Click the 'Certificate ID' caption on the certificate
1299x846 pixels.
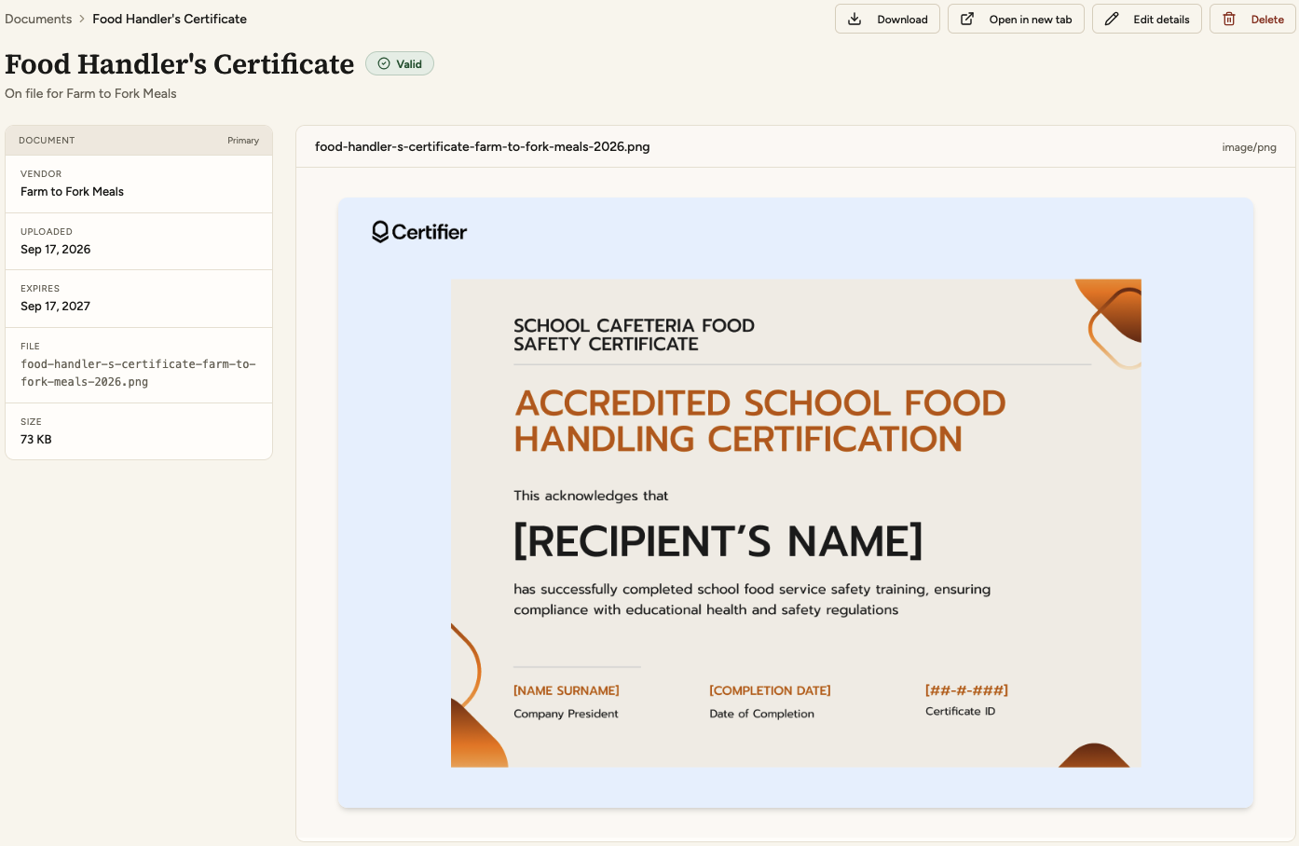click(960, 711)
